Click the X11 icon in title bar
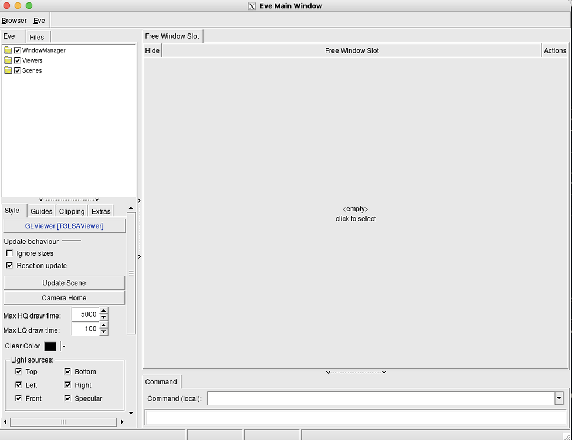 pyautogui.click(x=252, y=6)
